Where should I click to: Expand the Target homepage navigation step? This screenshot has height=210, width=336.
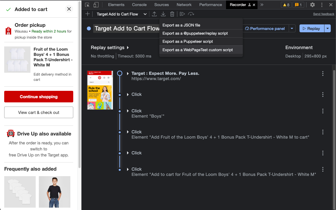[128, 73]
